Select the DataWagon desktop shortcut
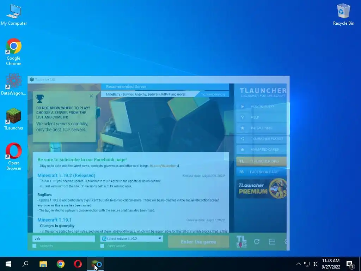361x271 pixels. [14, 84]
